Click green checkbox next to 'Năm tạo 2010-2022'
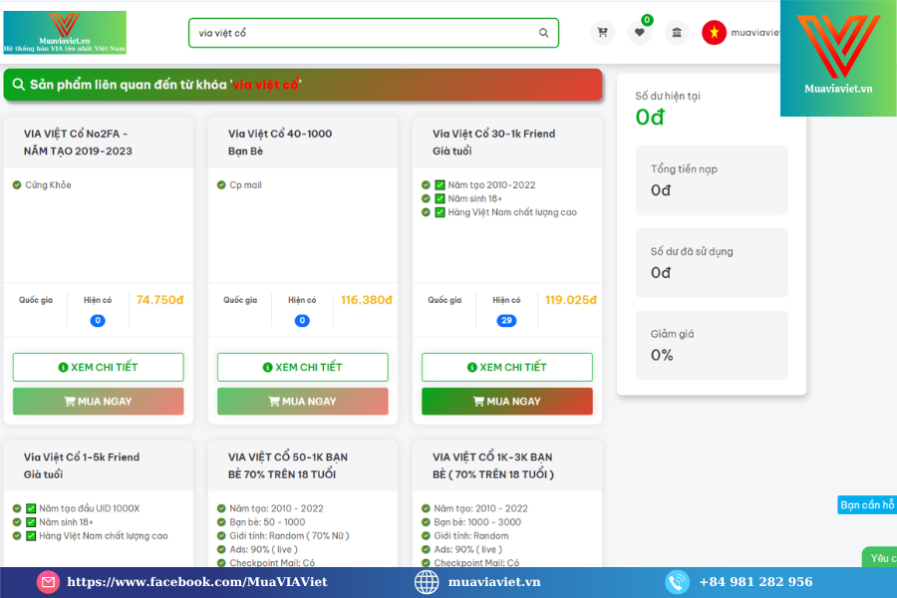Screen dimensions: 897x598 (440, 184)
